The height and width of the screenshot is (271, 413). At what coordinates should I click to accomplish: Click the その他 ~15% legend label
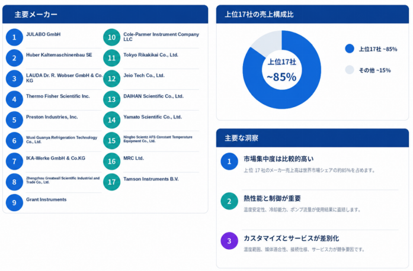pos(374,70)
